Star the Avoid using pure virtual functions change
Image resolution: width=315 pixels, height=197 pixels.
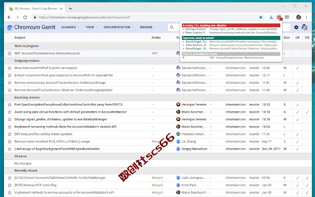9,112
